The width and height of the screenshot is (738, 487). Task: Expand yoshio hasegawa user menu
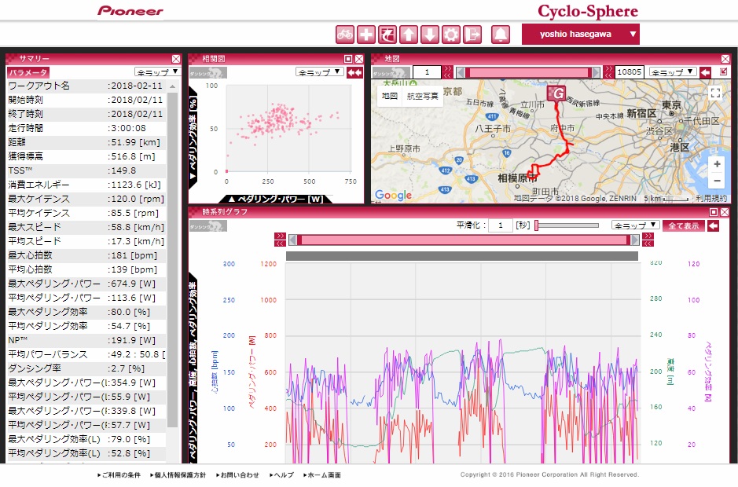point(580,34)
